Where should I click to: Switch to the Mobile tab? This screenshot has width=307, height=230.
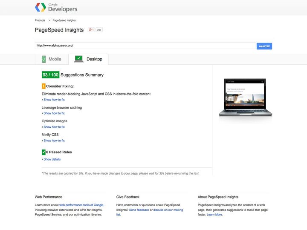coord(52,59)
